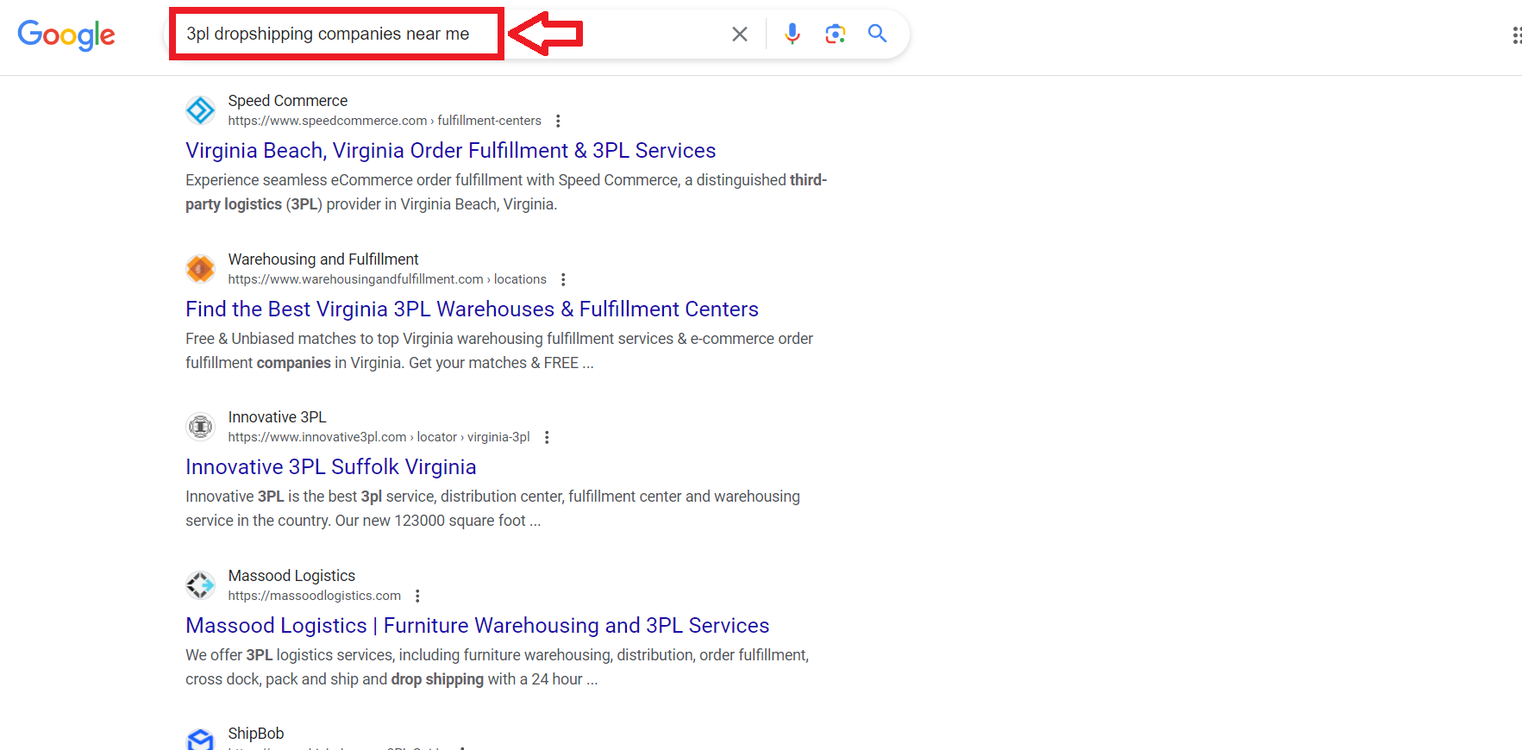Image resolution: width=1522 pixels, height=750 pixels.
Task: Click the speedcommerce.com URL breadcrumb
Action: [385, 121]
